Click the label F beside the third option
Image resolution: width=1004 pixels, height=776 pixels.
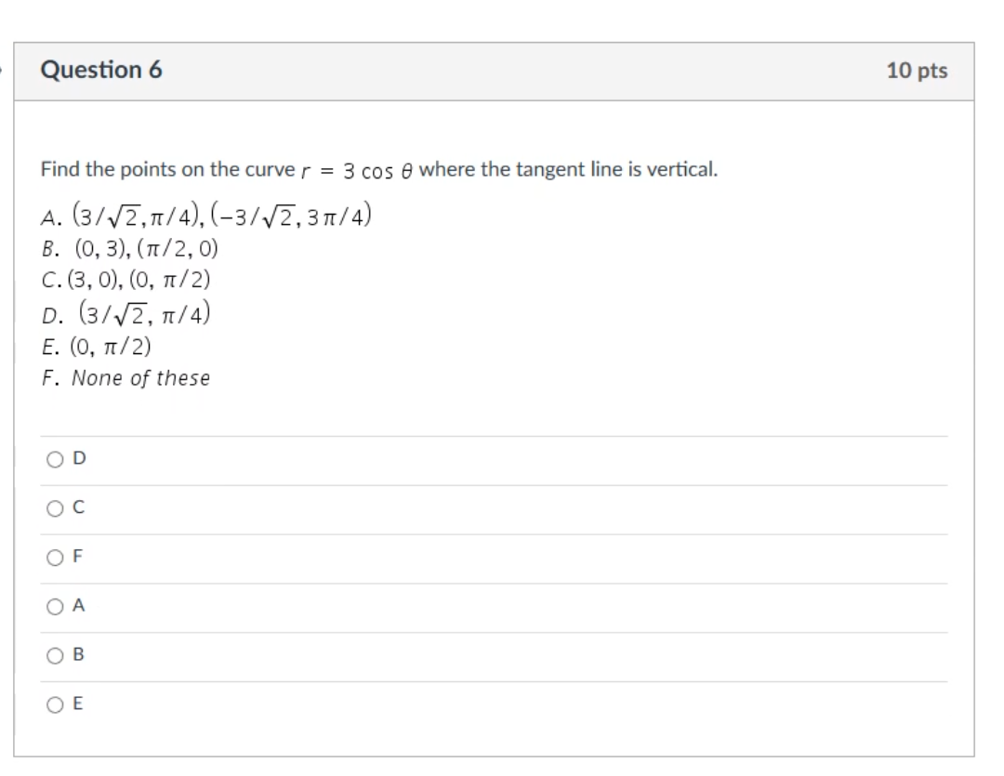78,556
